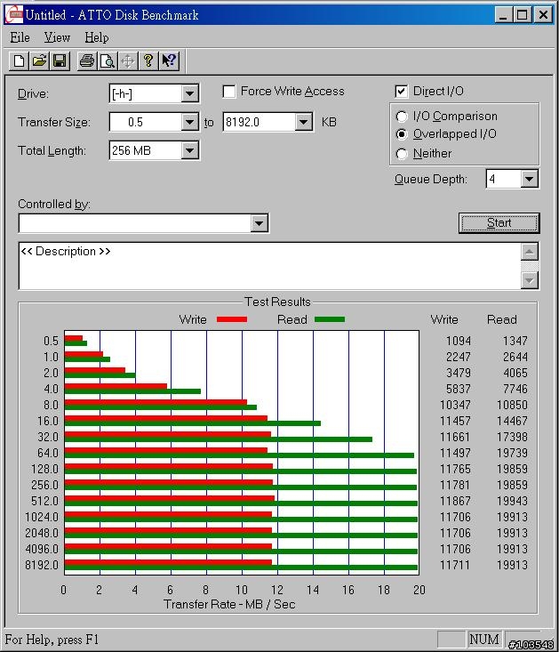Click the Read value 17398
Screen dimensions: 559x652
click(x=512, y=437)
